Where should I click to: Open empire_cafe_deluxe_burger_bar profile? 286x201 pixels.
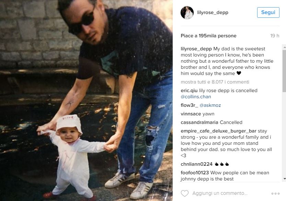tap(218, 131)
